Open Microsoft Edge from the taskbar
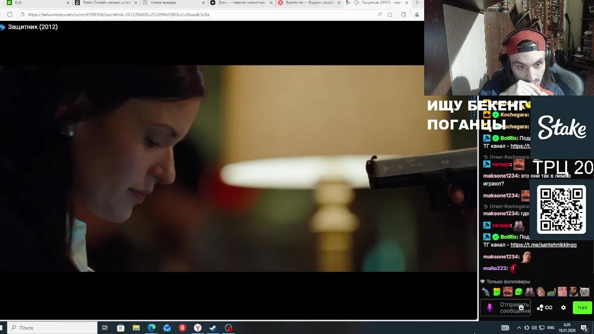This screenshot has width=594, height=334. coord(151,328)
